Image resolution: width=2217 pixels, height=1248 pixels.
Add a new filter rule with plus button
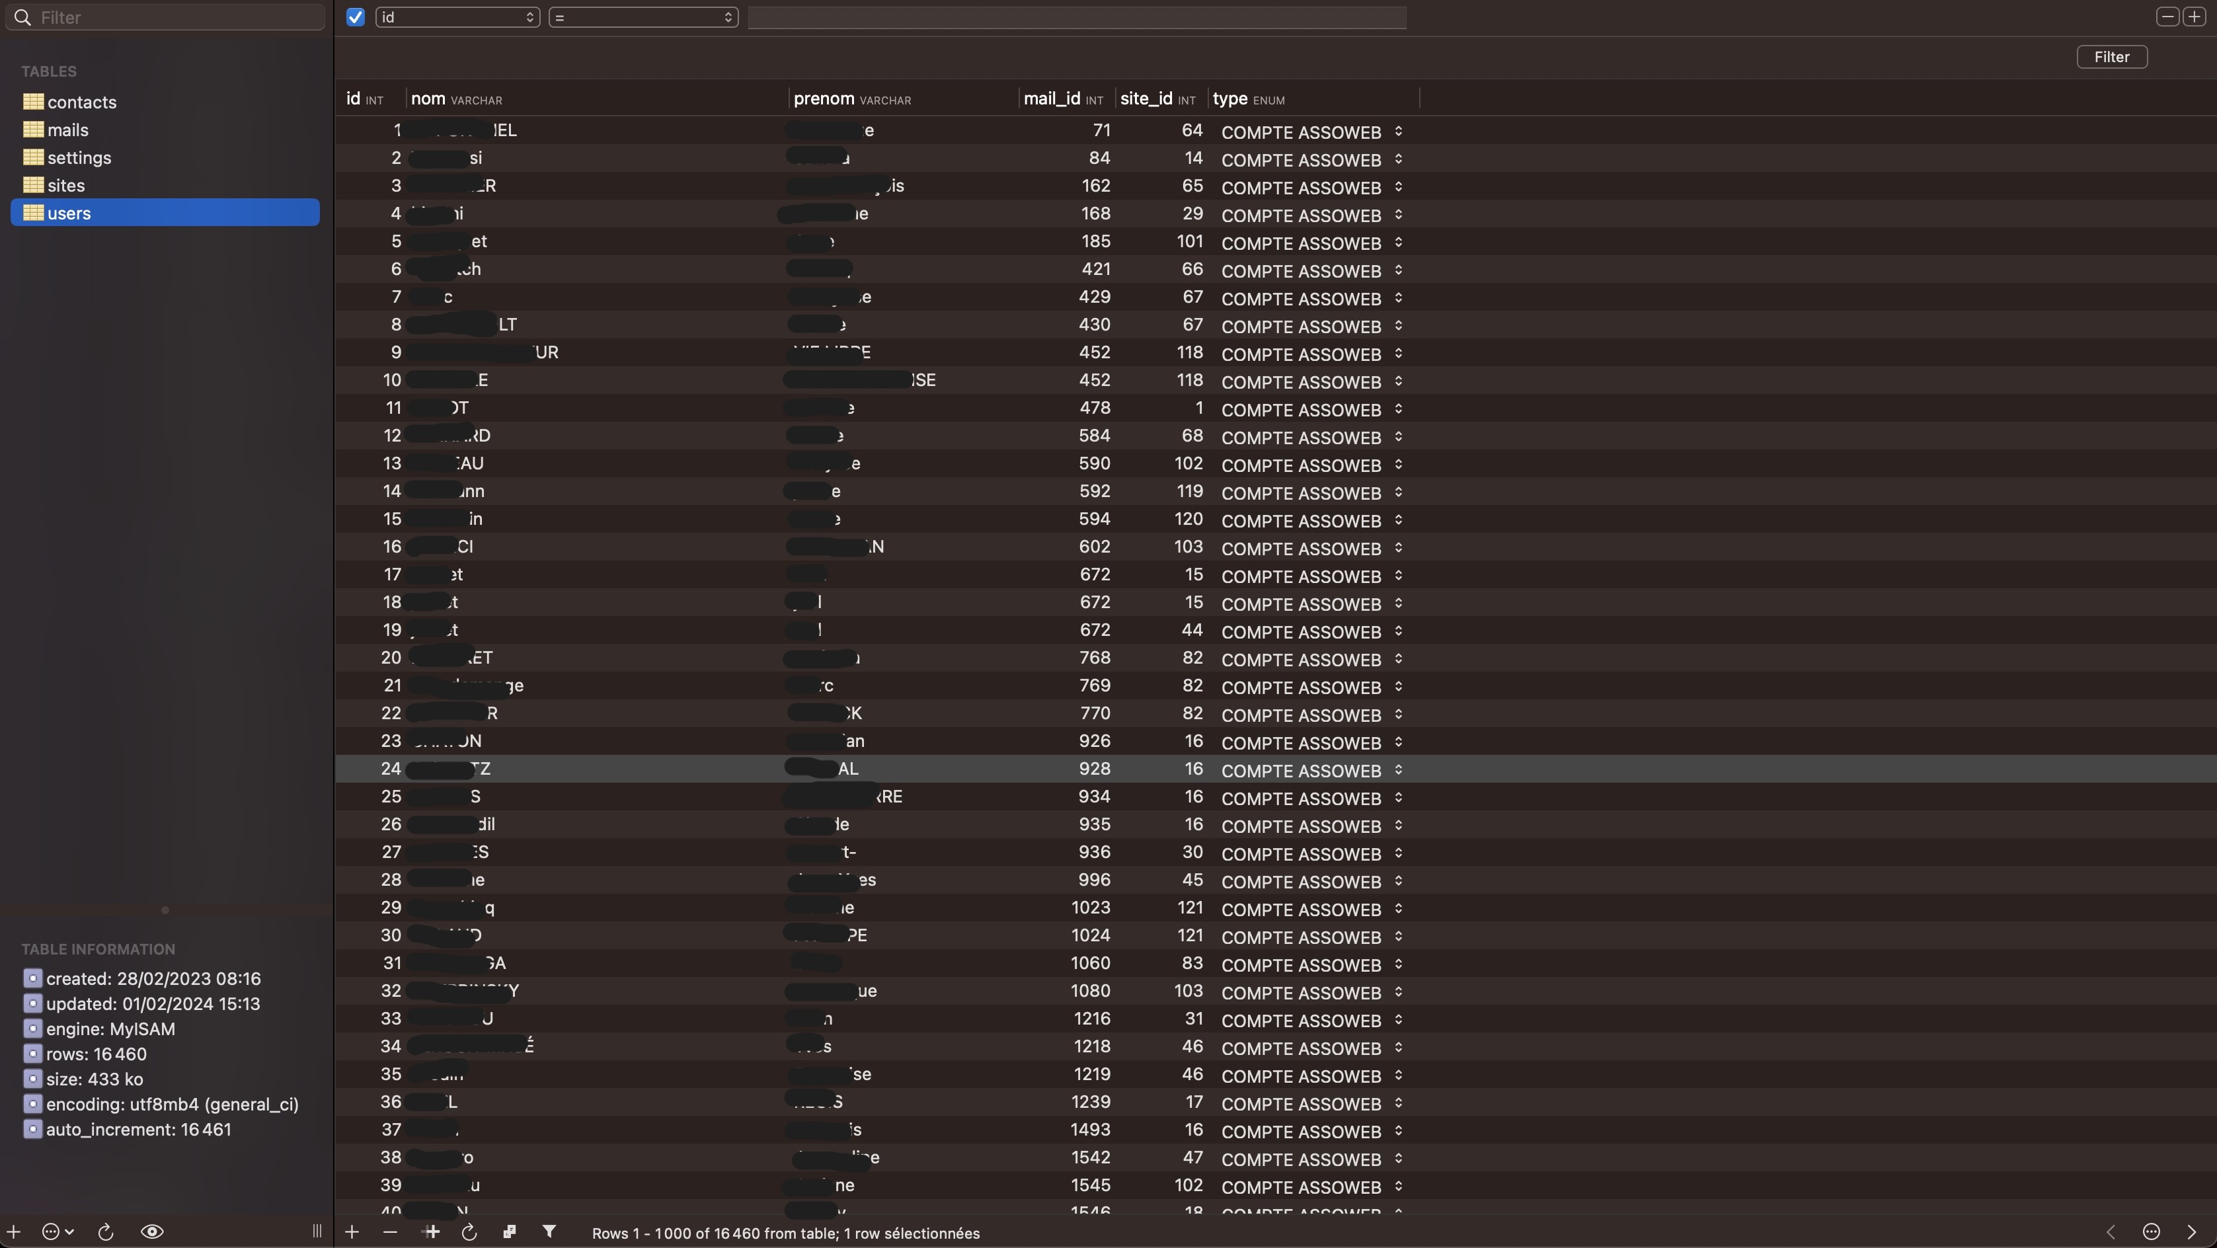click(x=2195, y=17)
